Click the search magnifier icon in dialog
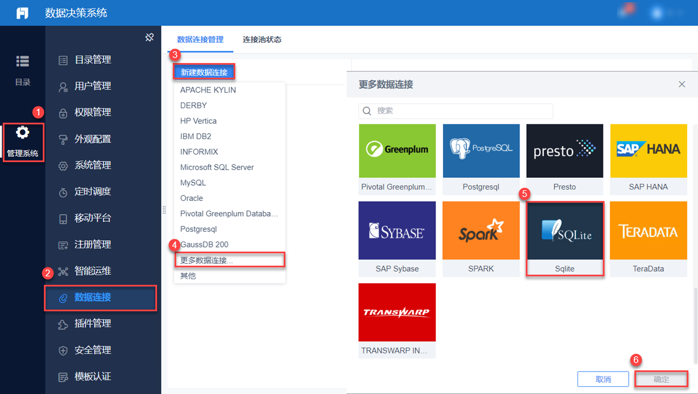Viewport: 698px width, 394px height. tap(367, 111)
